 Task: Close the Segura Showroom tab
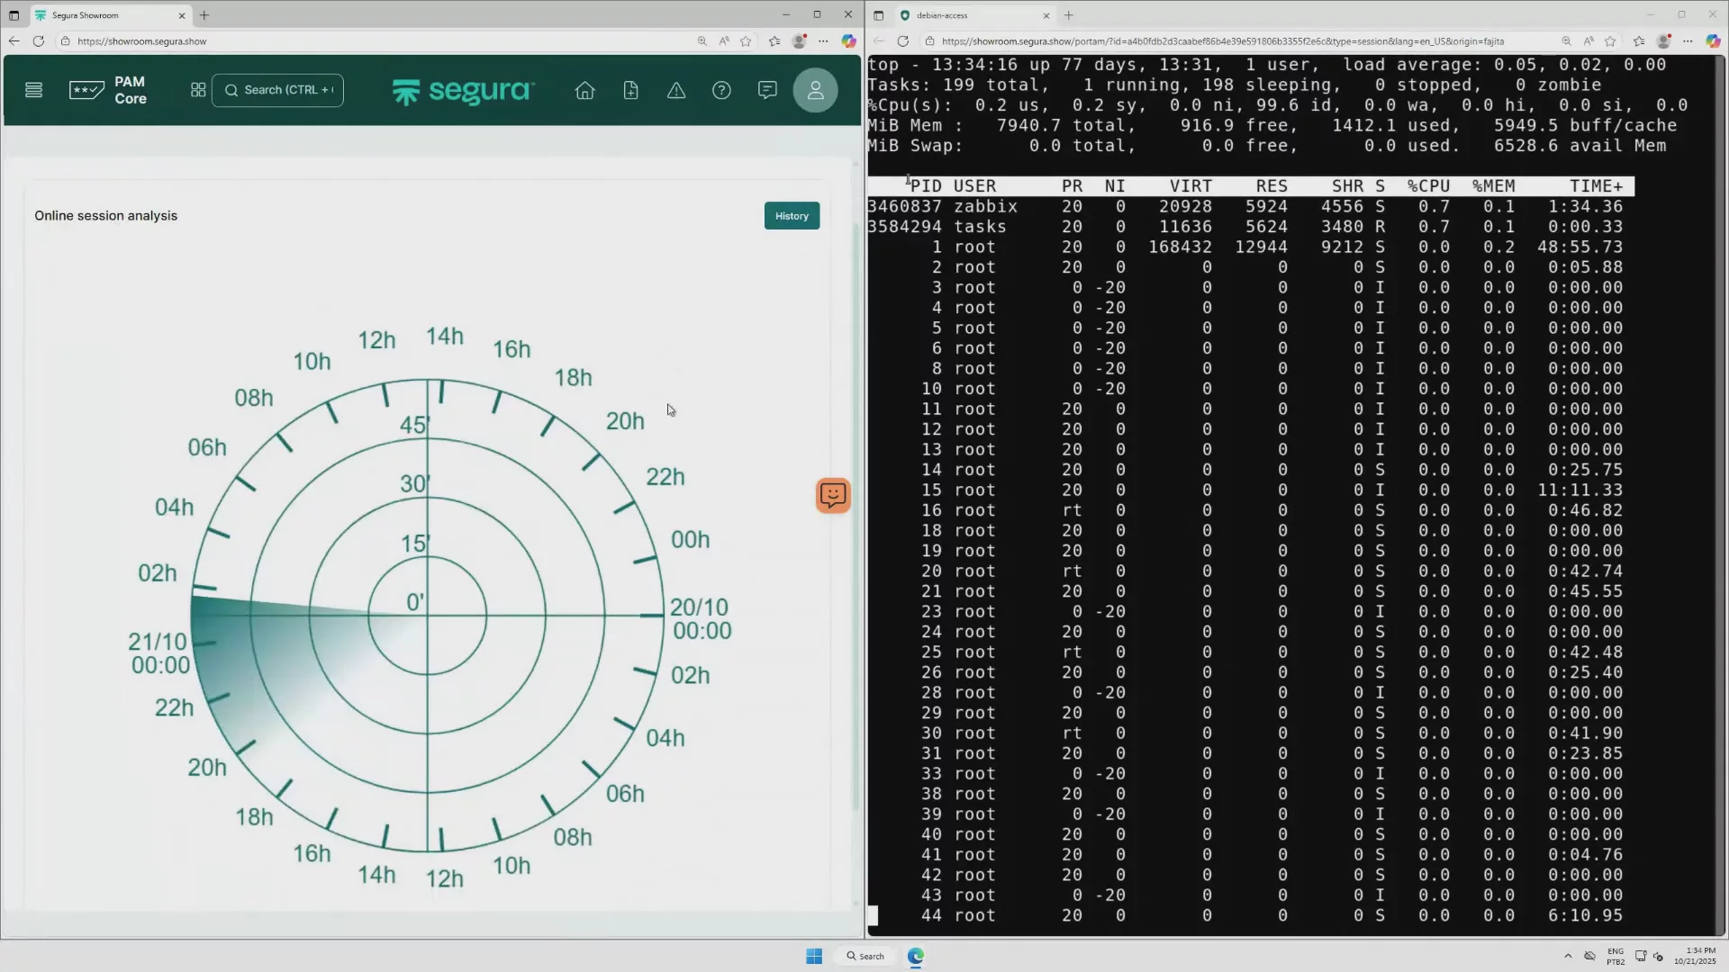[x=182, y=15]
